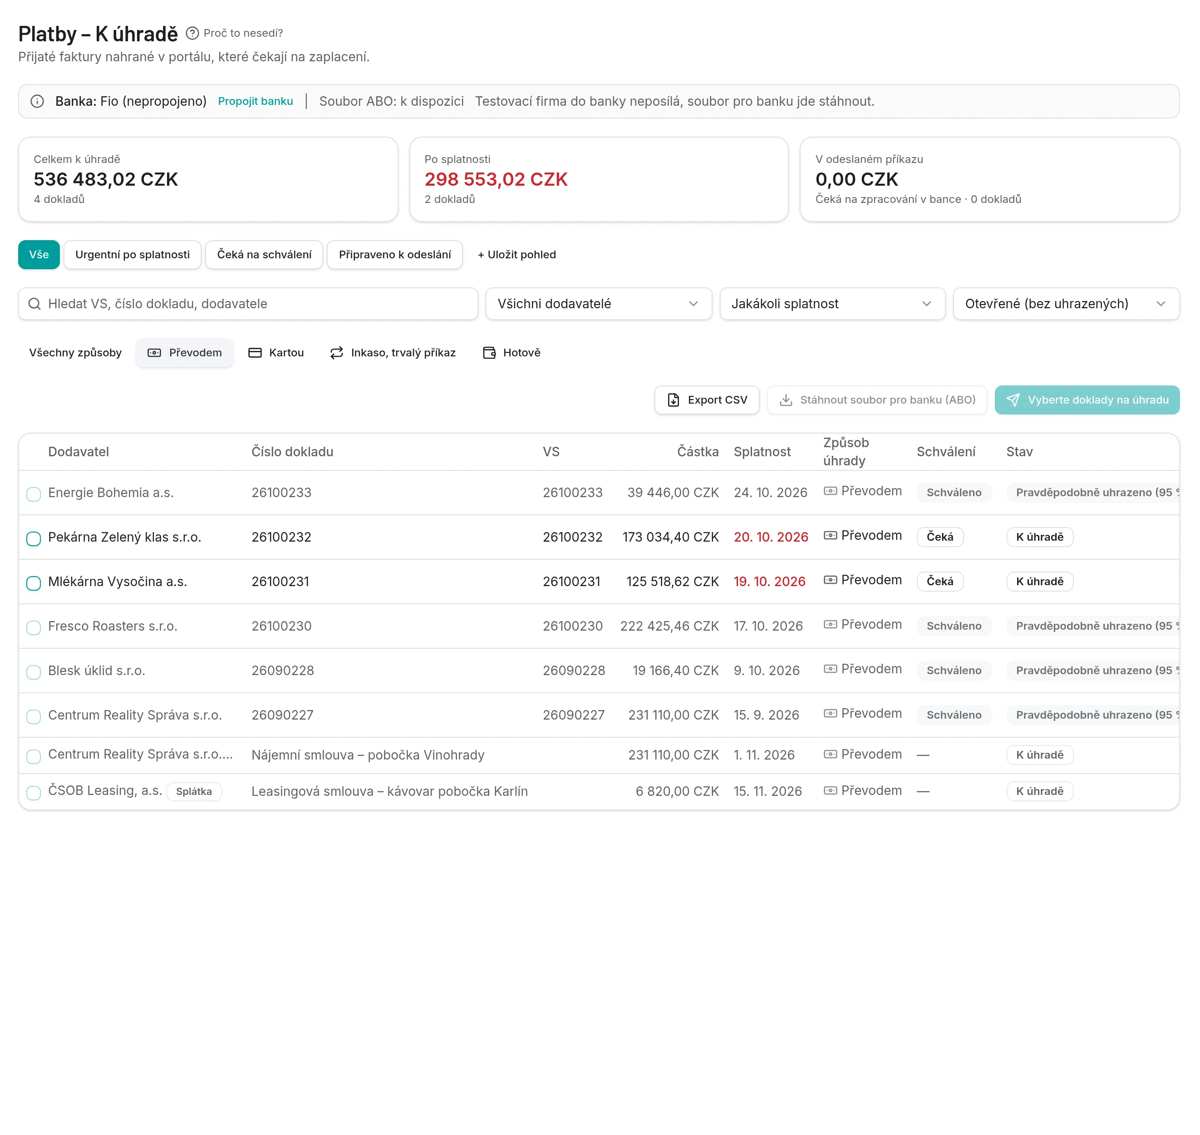
Task: Click the Proč to nesedí? link
Action: pyautogui.click(x=243, y=33)
